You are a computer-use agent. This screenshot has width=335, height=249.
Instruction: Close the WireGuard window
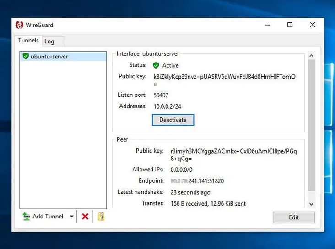313,25
